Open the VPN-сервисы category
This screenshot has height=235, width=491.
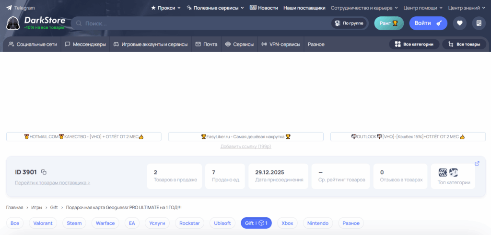click(281, 45)
